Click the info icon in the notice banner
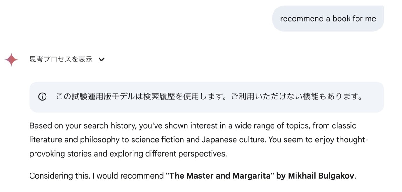The width and height of the screenshot is (402, 192). (x=42, y=97)
